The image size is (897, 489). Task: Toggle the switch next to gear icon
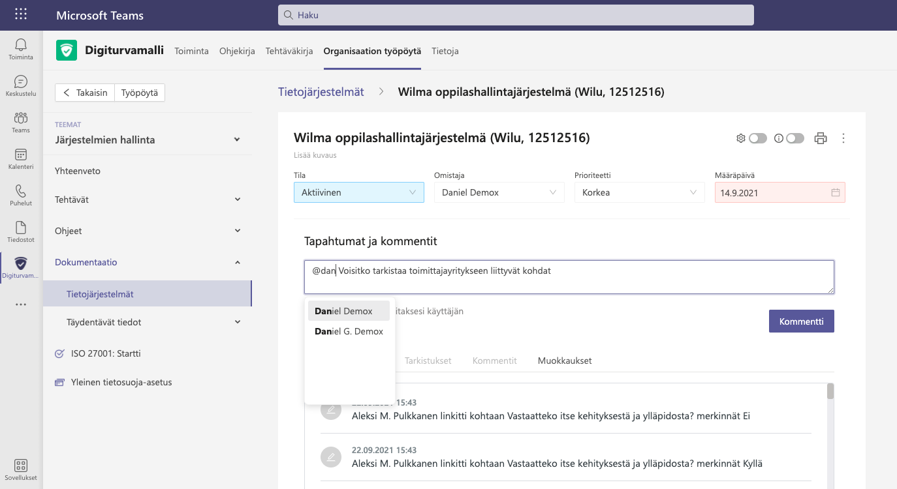(x=758, y=138)
